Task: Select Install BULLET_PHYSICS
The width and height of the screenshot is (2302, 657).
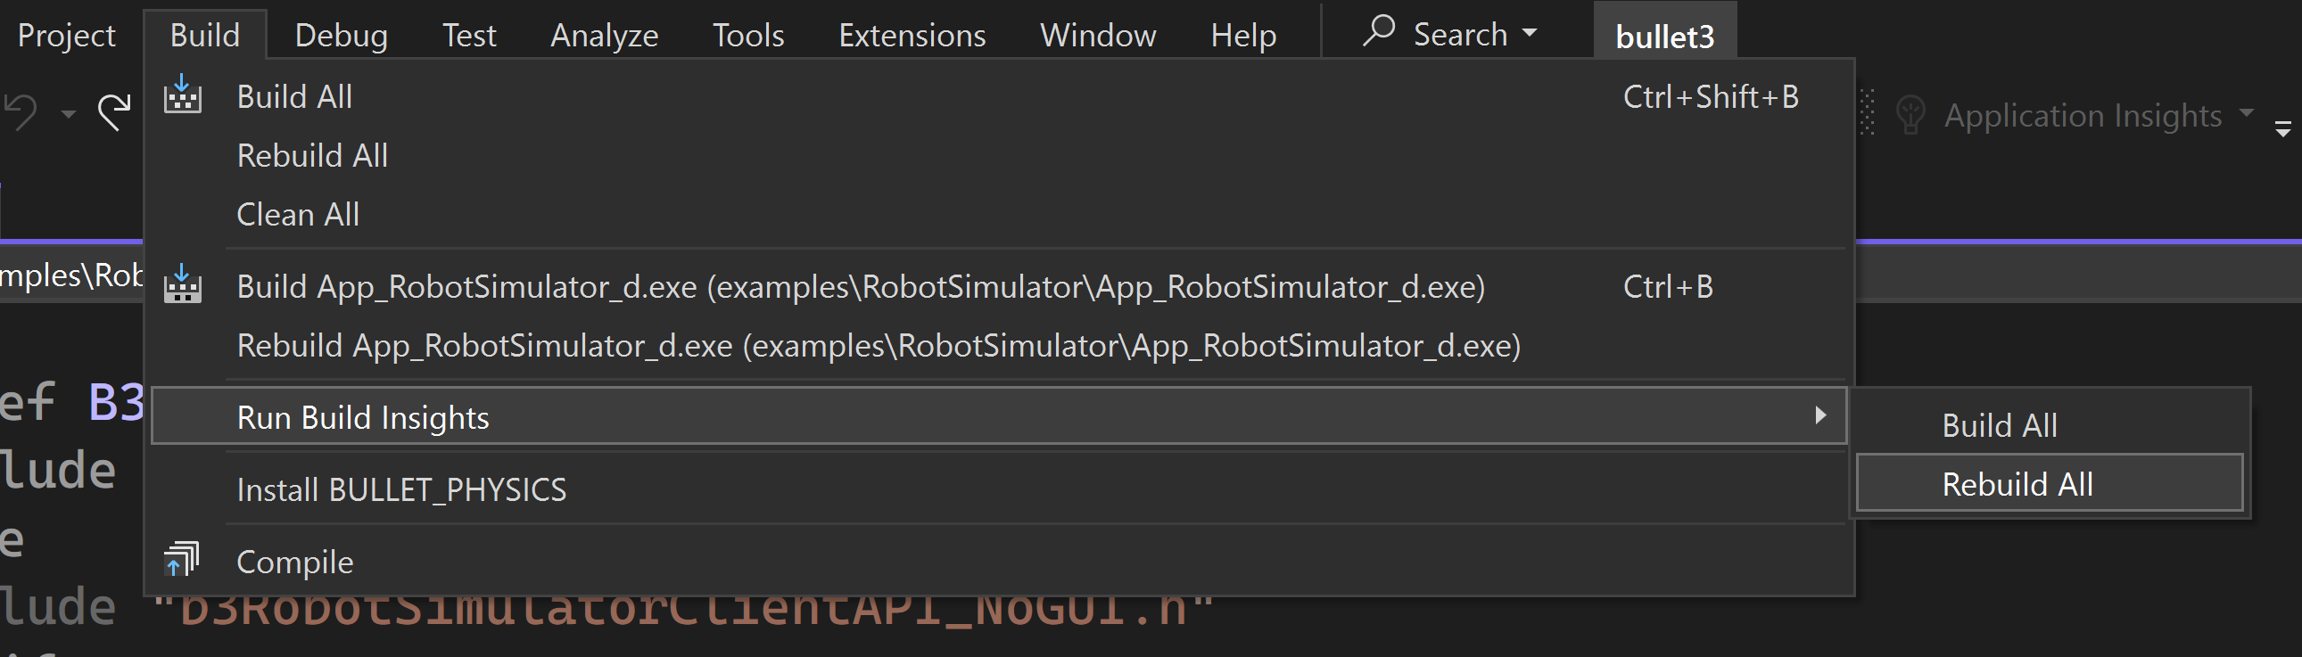Action: (401, 489)
